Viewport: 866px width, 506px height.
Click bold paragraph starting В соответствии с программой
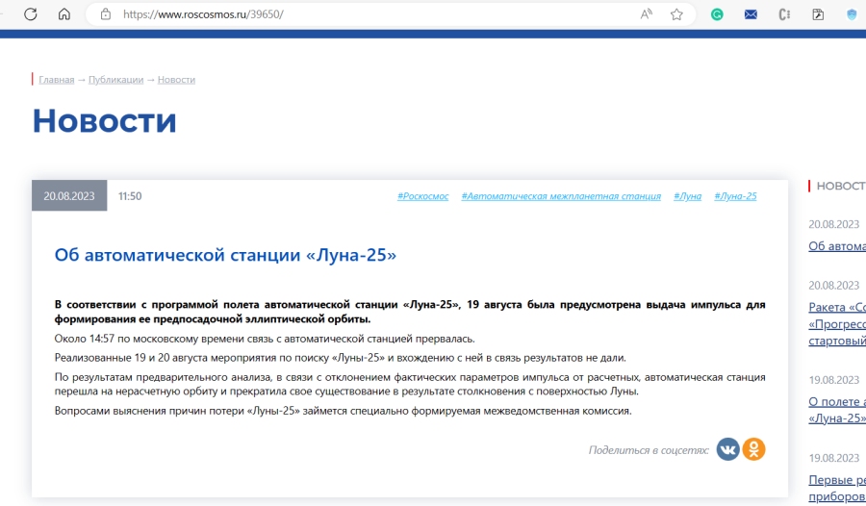point(410,312)
